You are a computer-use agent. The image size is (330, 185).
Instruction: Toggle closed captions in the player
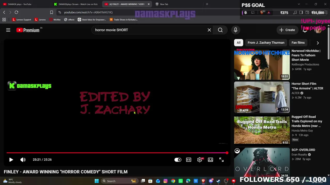[x=189, y=160]
